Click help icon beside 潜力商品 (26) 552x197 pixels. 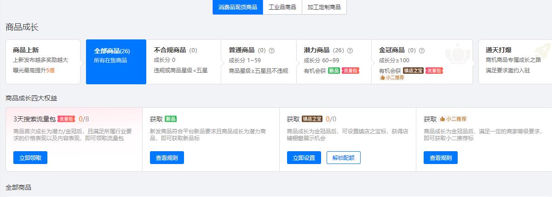tap(350, 50)
